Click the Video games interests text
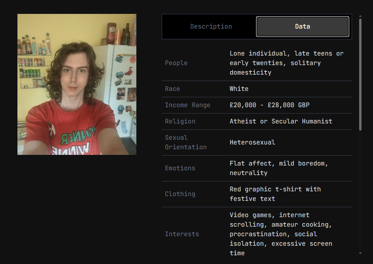Screen dimensions: 373x264 click(x=281, y=234)
